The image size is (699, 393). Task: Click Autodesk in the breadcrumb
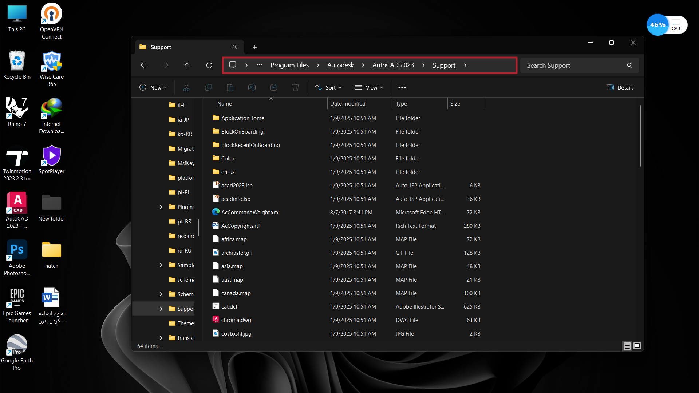pyautogui.click(x=340, y=65)
